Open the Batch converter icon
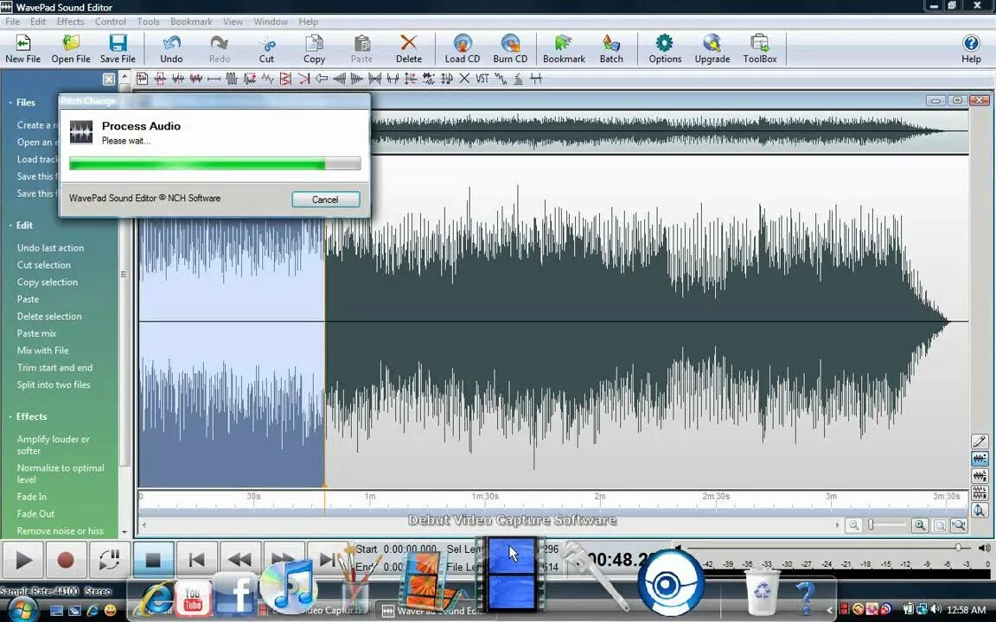This screenshot has height=622, width=996. pyautogui.click(x=611, y=49)
